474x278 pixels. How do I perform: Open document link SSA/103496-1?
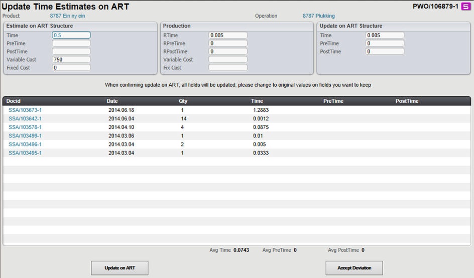click(25, 144)
